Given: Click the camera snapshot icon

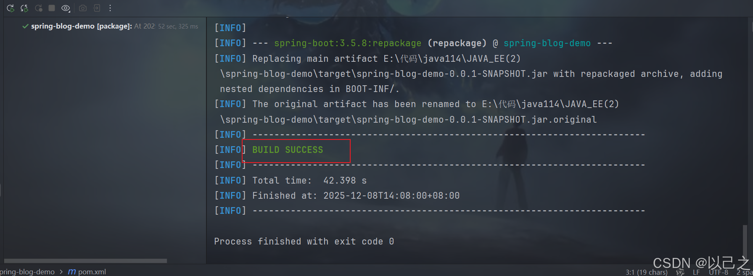Looking at the screenshot, I should [x=83, y=8].
